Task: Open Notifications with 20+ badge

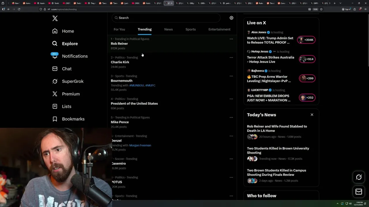Action: (x=70, y=56)
